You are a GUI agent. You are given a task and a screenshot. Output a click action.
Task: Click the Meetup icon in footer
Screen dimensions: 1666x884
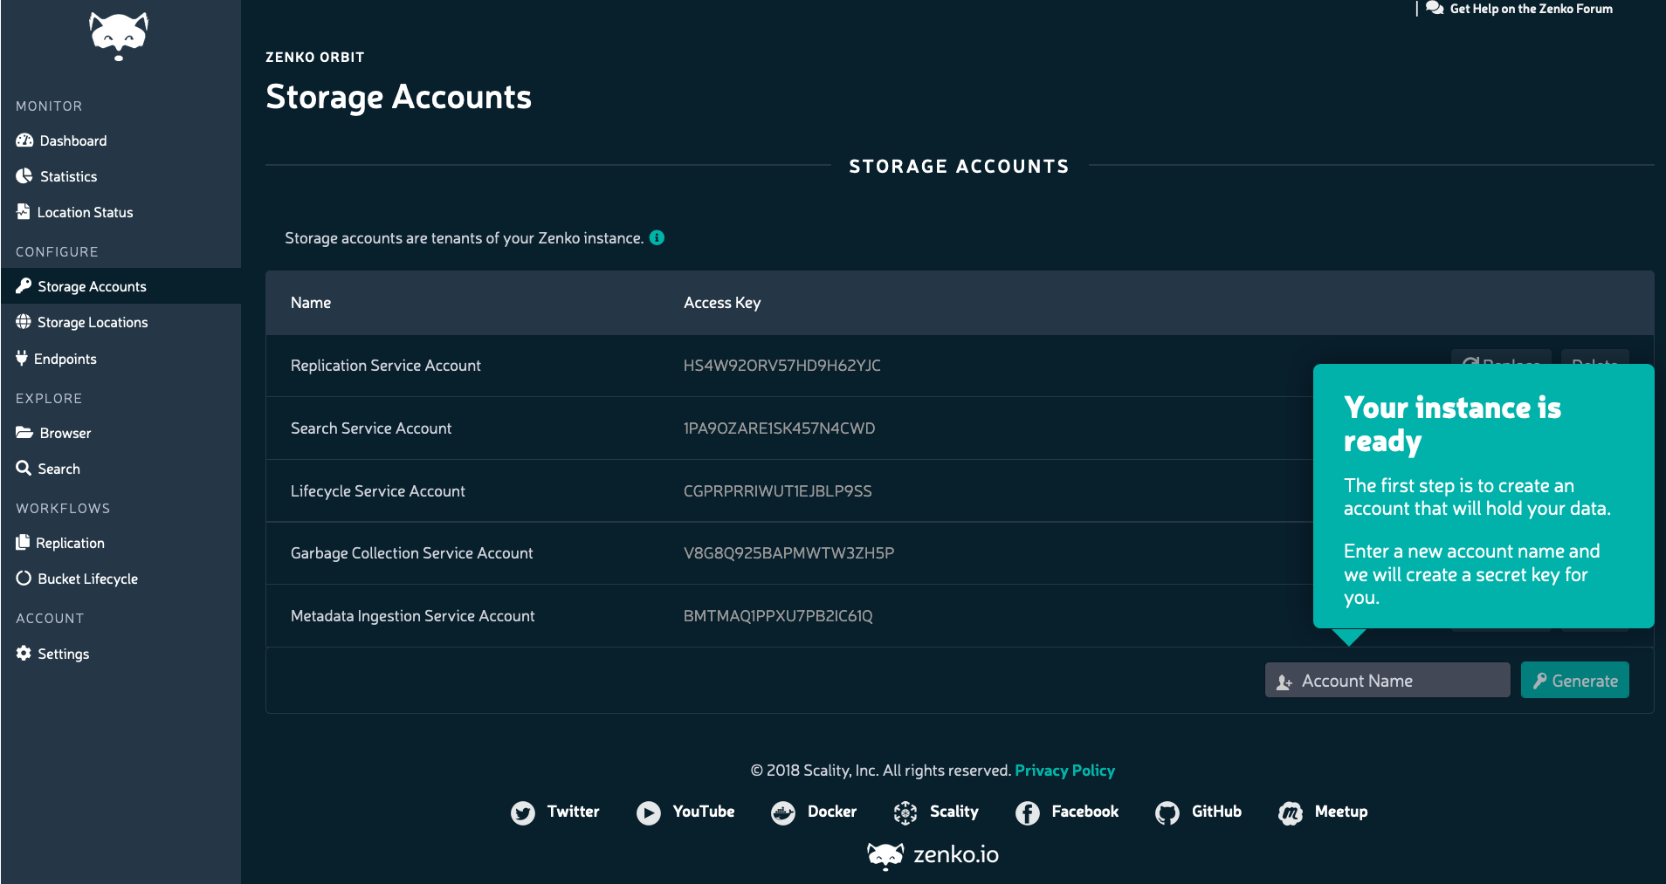point(1291,812)
